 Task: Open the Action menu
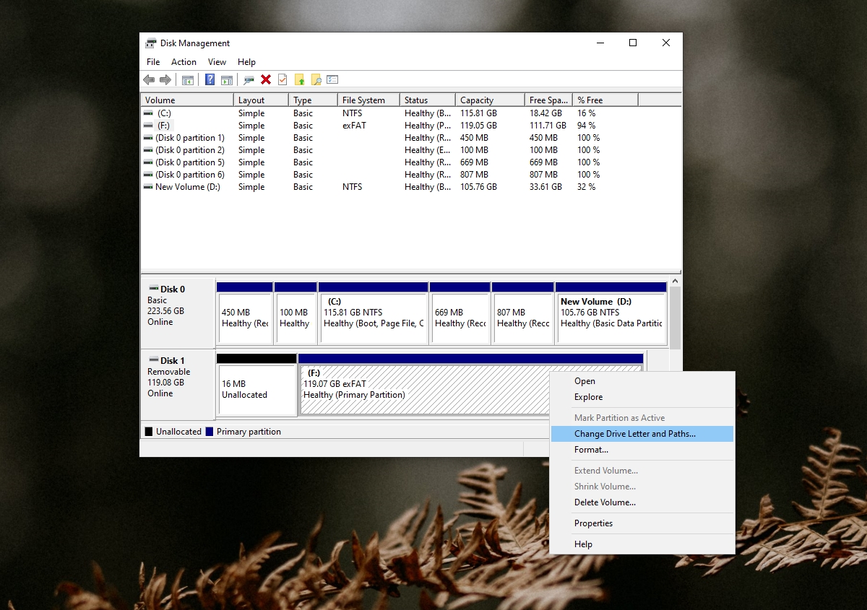click(184, 62)
